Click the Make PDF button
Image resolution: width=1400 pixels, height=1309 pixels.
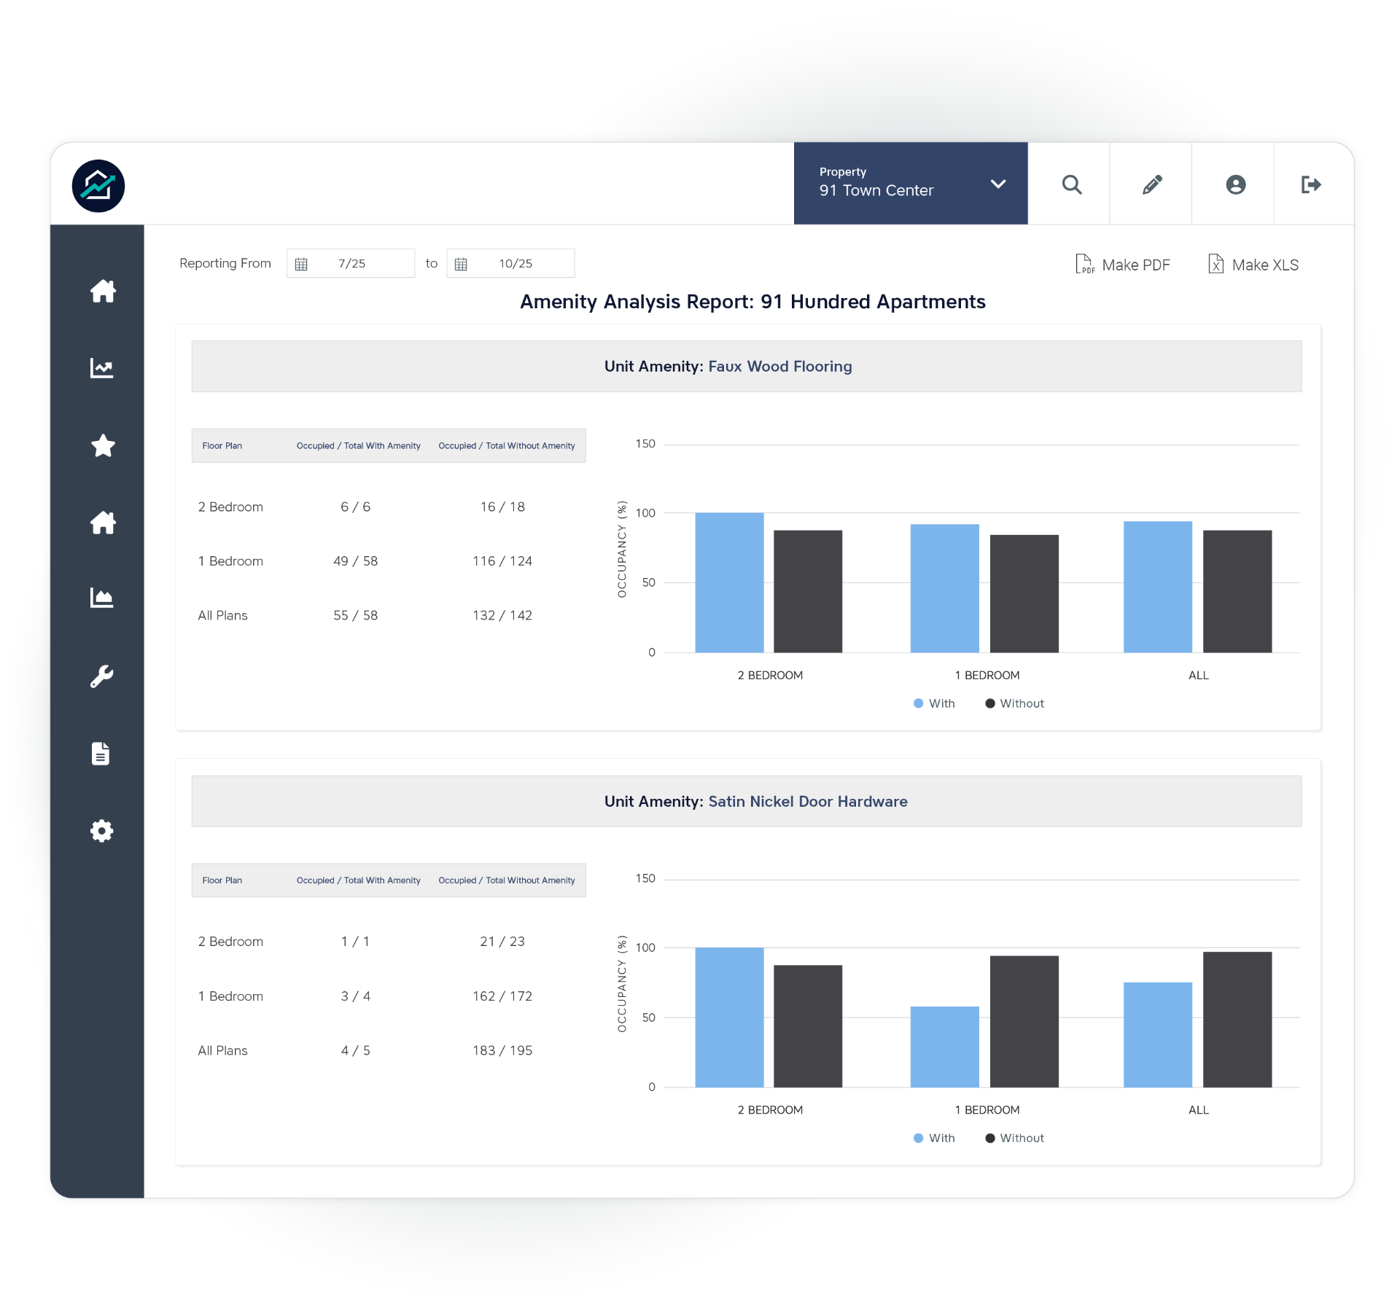(1123, 265)
